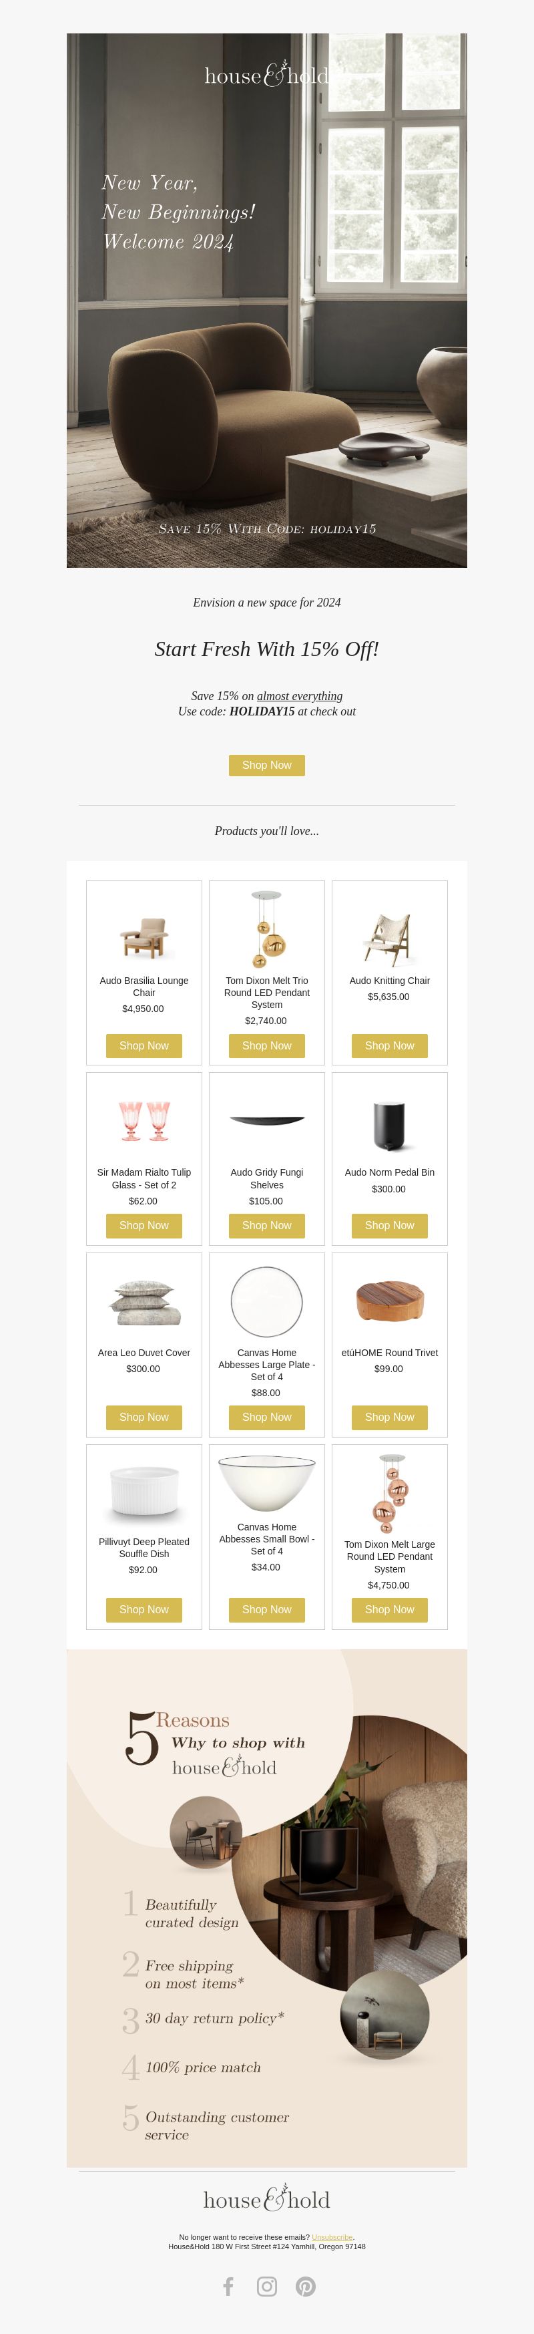Click the Unsubscribe link
Viewport: 534px width, 2334px height.
(x=332, y=2237)
